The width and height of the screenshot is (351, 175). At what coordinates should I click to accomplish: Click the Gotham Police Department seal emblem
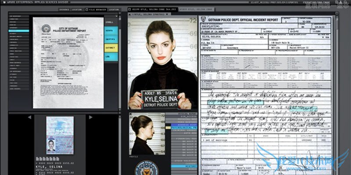(x=147, y=168)
